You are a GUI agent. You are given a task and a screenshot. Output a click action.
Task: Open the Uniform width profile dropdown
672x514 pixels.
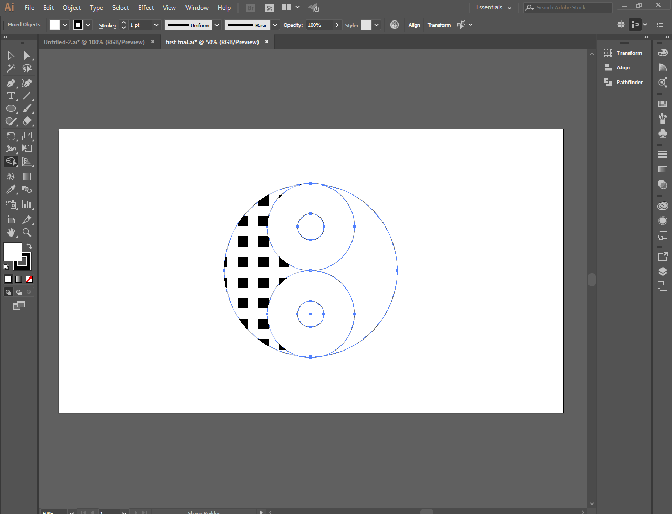216,25
